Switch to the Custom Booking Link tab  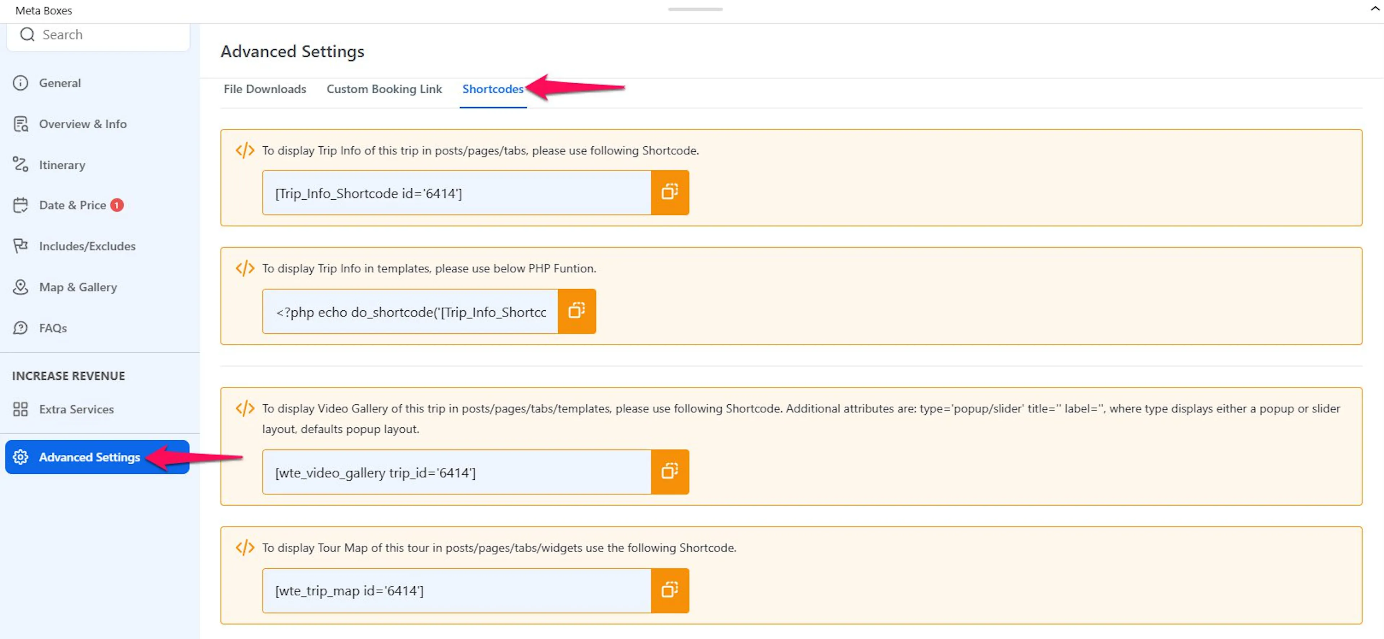tap(384, 89)
